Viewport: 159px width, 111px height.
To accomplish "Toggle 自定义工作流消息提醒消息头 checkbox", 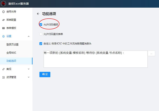I will (41, 44).
